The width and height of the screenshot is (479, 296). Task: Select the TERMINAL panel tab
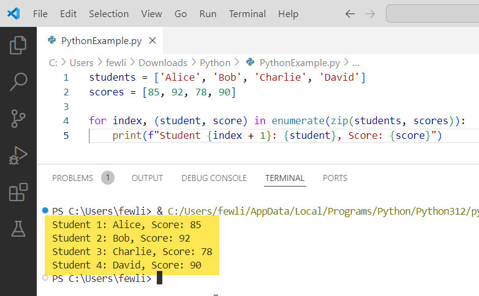[285, 178]
